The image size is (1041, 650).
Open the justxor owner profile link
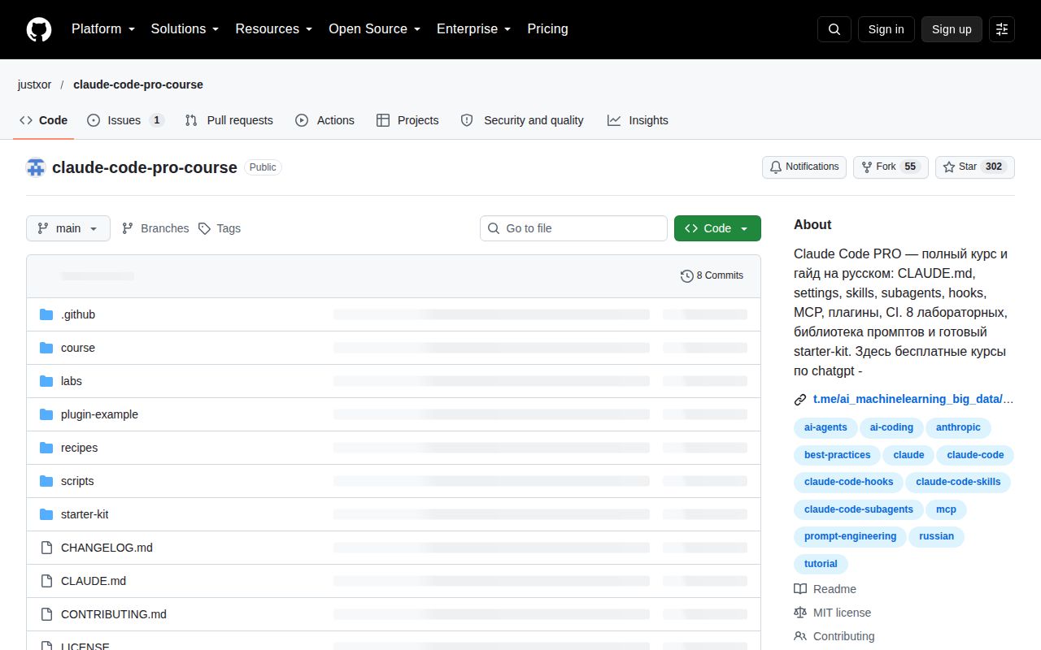[35, 84]
